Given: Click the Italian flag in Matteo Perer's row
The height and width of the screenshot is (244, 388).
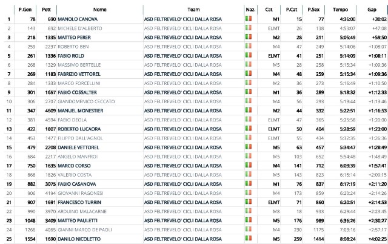Looking at the screenshot, I should pyautogui.click(x=249, y=37).
